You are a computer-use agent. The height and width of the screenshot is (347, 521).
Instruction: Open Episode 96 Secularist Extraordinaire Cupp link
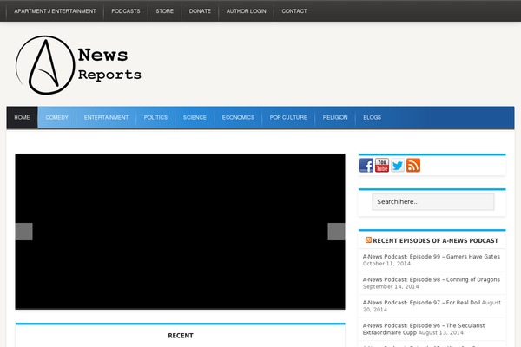(424, 329)
